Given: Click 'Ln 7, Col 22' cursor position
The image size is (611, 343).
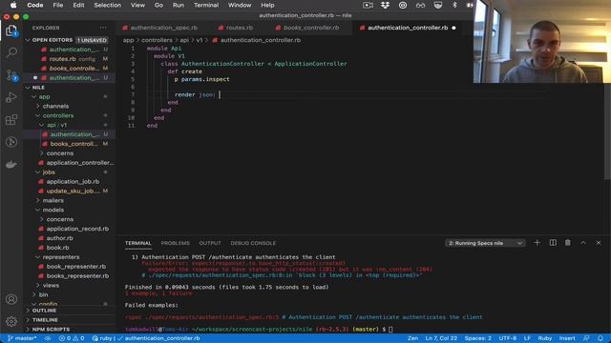Looking at the screenshot, I should point(441,338).
